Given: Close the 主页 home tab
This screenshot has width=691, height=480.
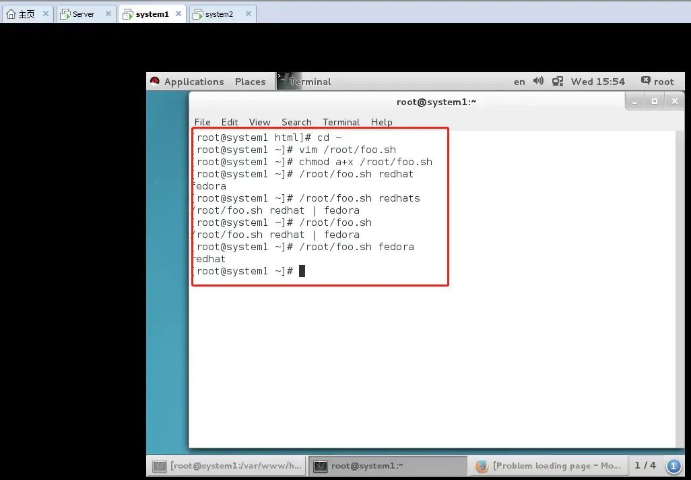Looking at the screenshot, I should point(45,13).
